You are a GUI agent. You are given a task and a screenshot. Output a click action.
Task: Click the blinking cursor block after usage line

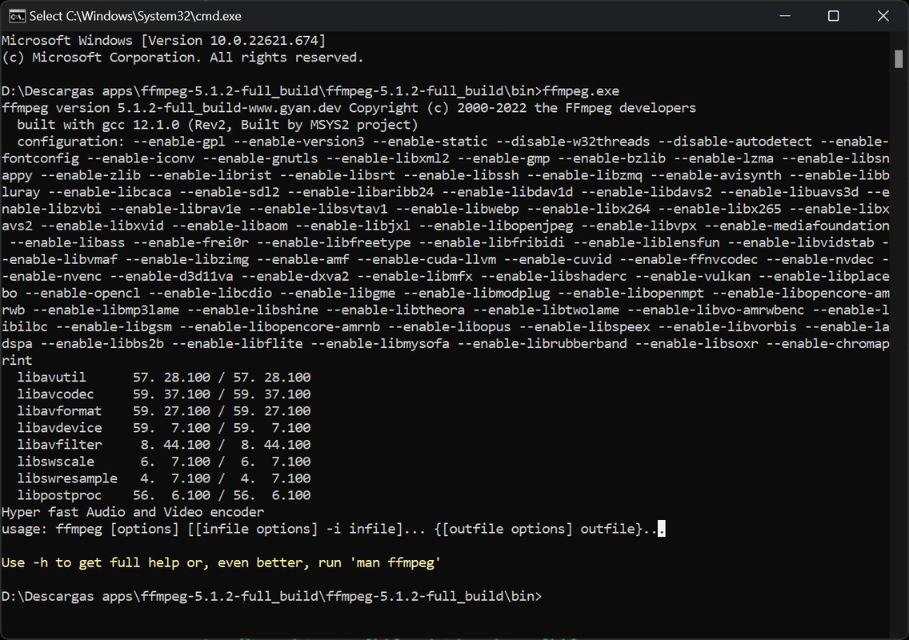(662, 528)
